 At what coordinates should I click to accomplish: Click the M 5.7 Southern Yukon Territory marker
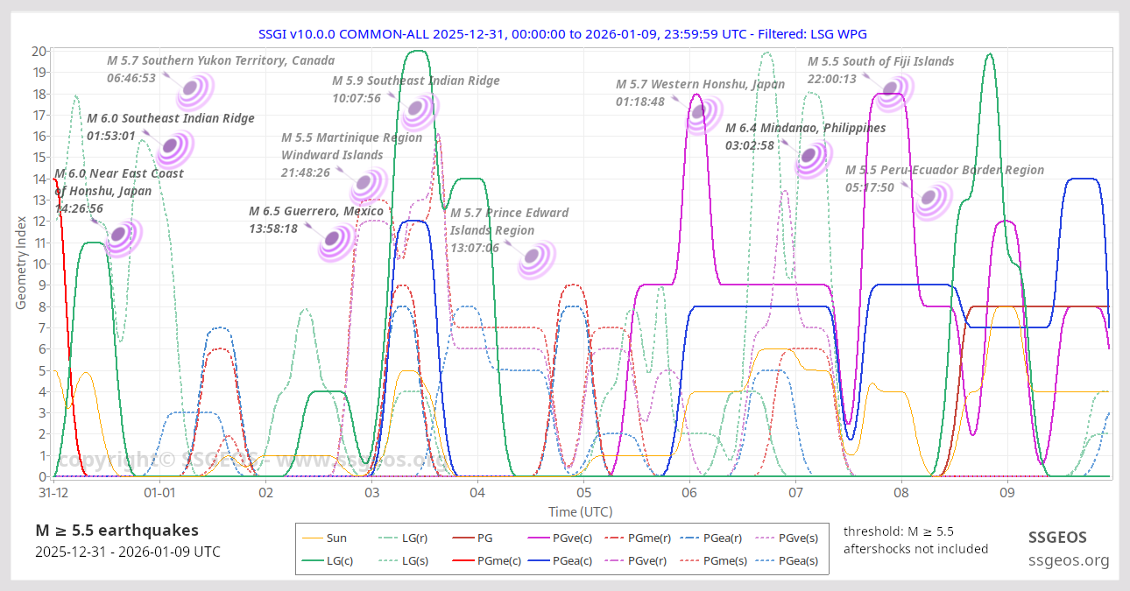[195, 90]
